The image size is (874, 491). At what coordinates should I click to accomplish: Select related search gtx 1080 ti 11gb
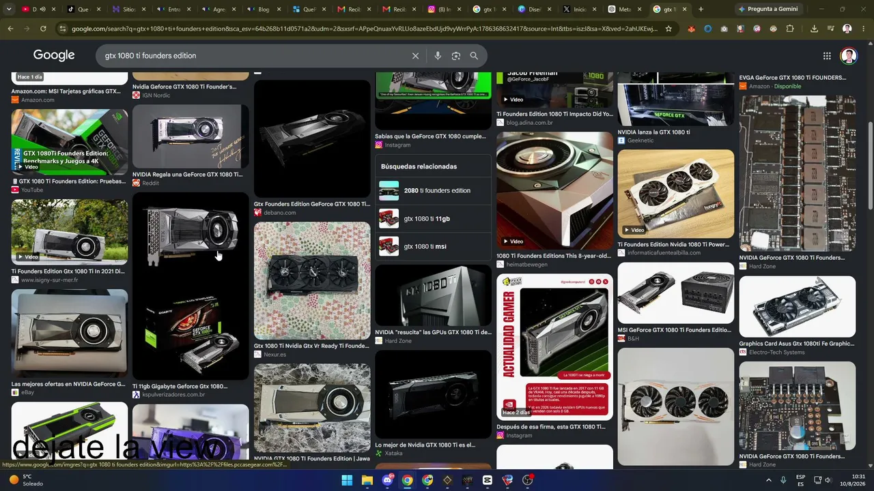point(433,219)
